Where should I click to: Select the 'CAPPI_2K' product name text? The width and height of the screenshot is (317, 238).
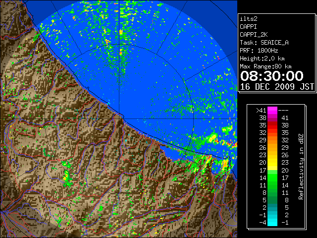(x=254, y=35)
